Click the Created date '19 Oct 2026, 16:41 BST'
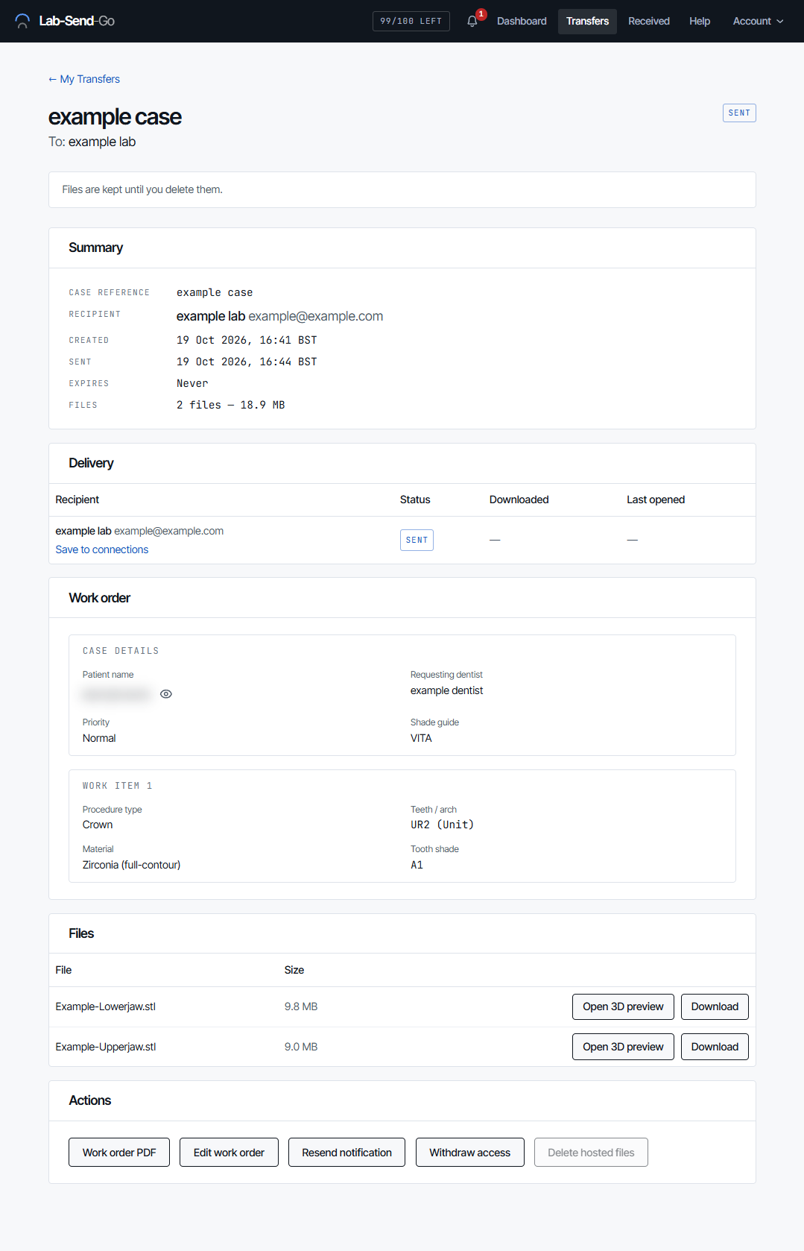 [247, 340]
